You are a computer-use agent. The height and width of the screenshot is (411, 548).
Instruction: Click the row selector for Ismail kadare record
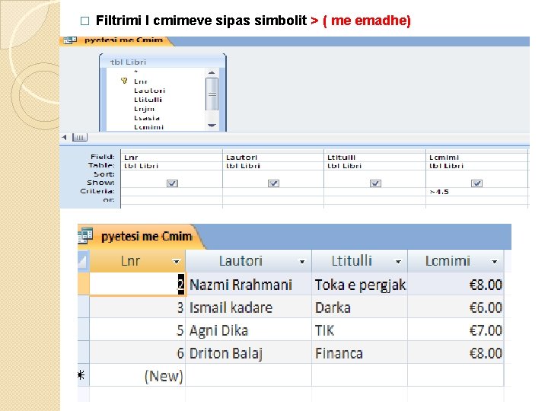tap(84, 307)
